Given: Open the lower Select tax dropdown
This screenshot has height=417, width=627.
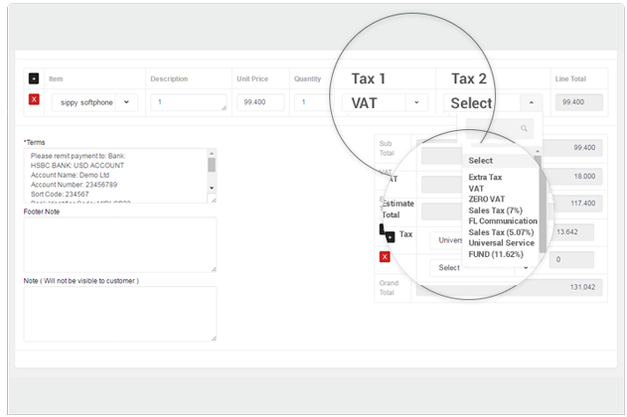Looking at the screenshot, I should coord(523,267).
